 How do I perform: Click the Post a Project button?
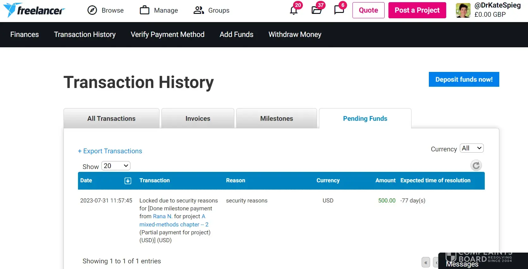[x=417, y=10]
